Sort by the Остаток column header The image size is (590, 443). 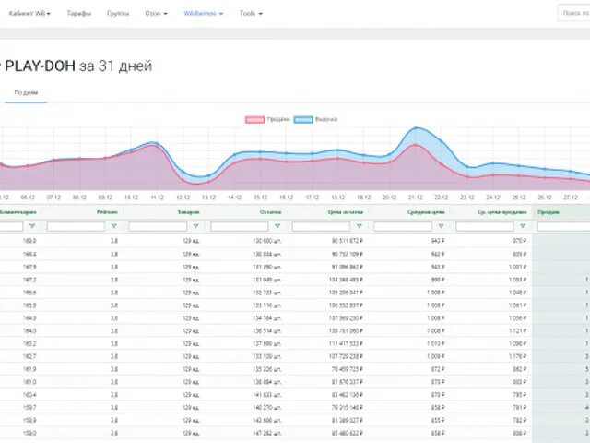tap(270, 212)
